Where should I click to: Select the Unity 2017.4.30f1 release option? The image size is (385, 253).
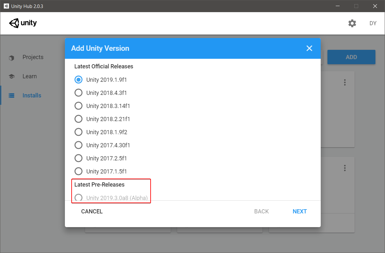tap(78, 145)
